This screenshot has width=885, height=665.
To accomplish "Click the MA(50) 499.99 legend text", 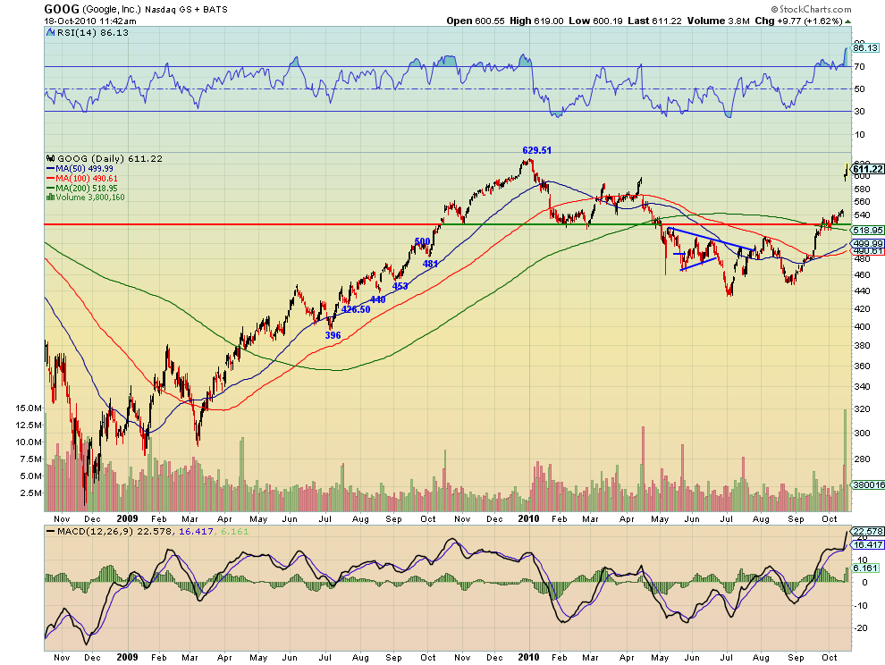I will point(84,169).
